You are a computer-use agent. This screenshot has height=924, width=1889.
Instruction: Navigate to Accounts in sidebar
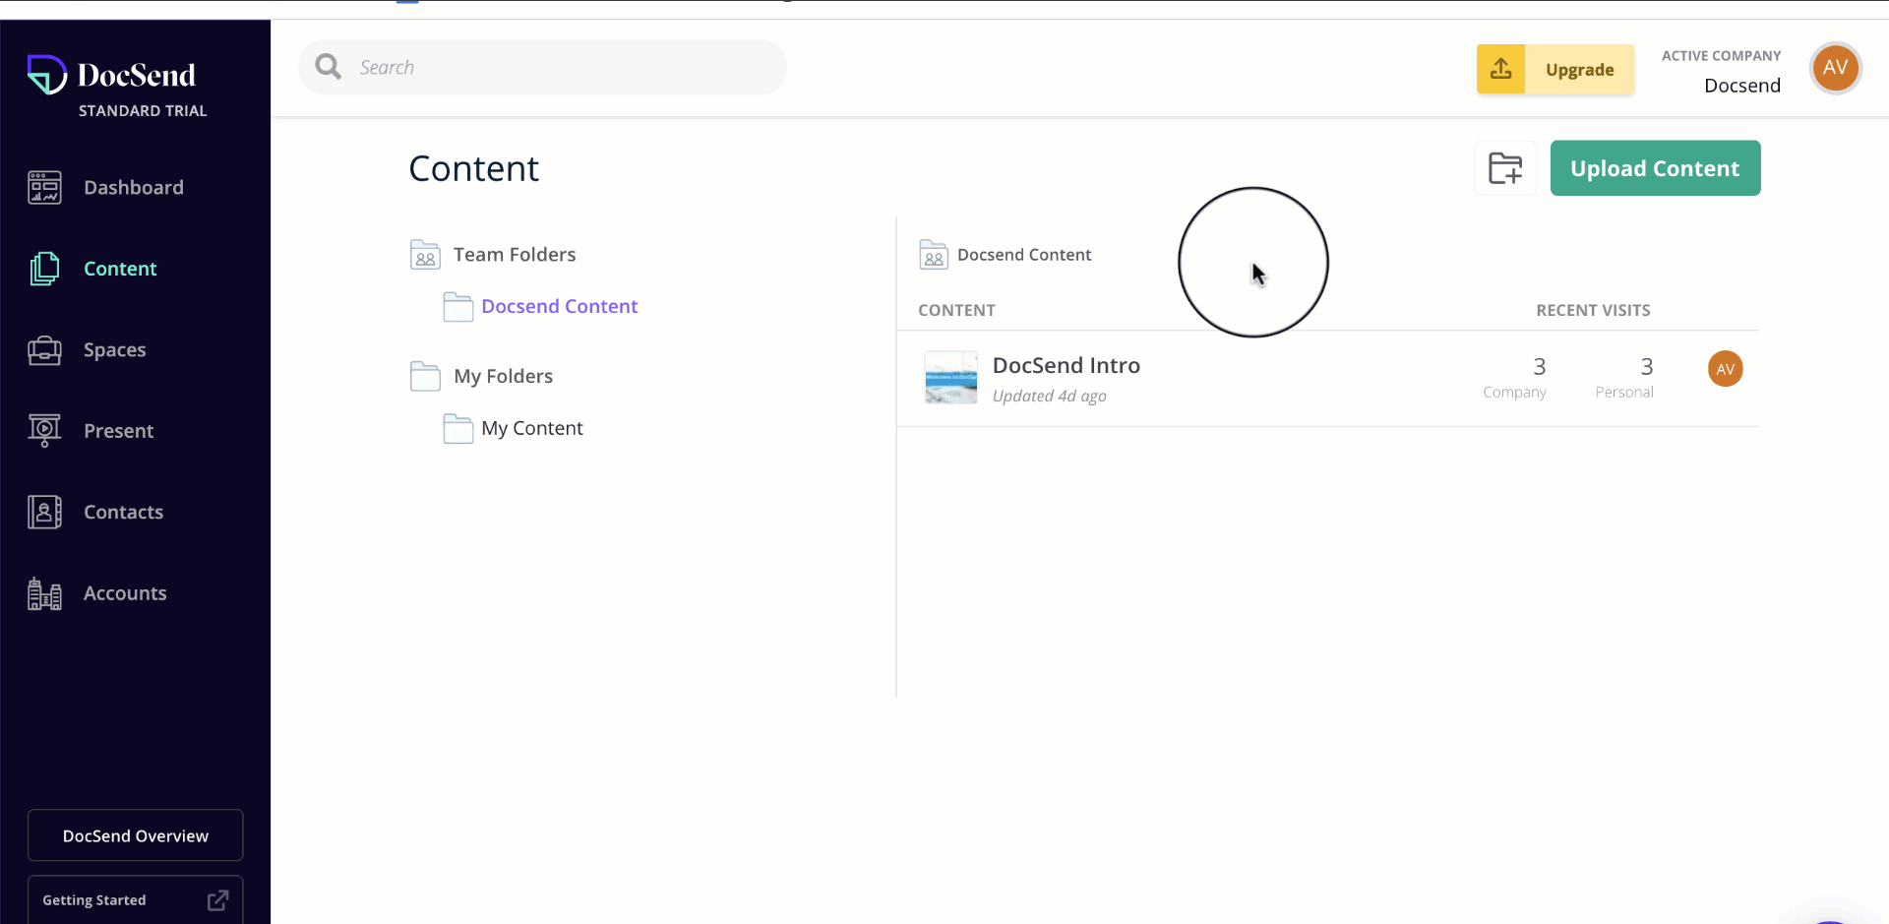coord(125,593)
